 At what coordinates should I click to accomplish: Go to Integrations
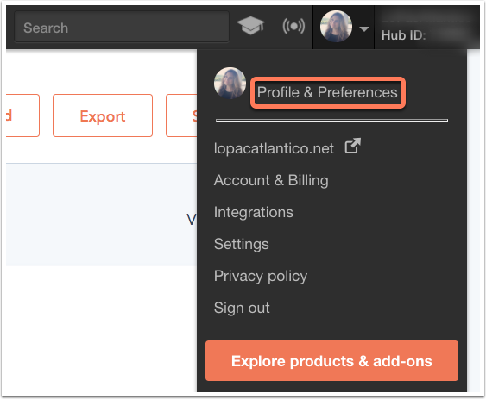click(254, 212)
